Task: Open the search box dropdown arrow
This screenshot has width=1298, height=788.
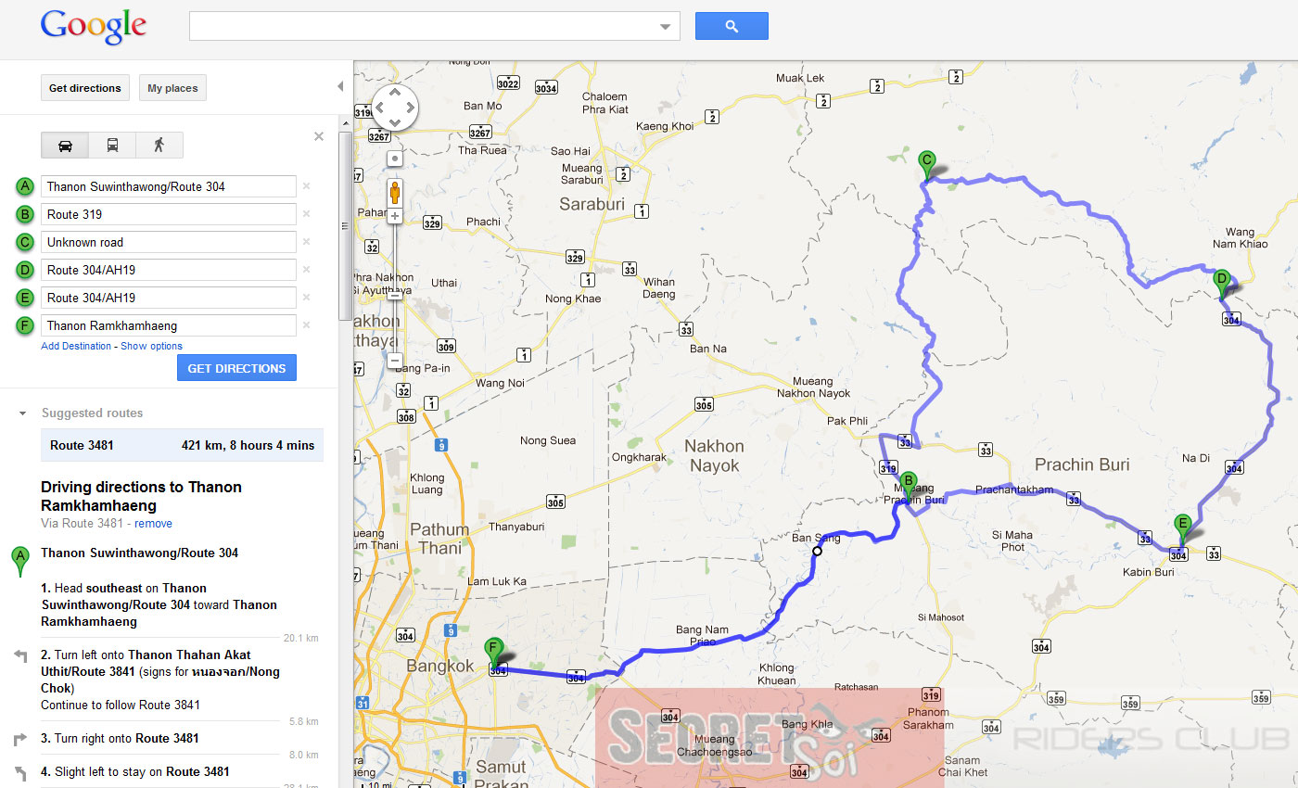Action: [665, 27]
